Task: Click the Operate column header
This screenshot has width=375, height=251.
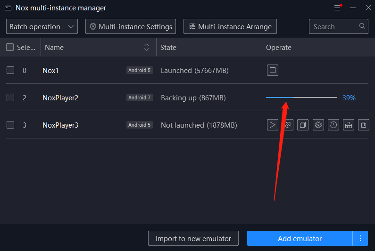Action: coord(279,48)
